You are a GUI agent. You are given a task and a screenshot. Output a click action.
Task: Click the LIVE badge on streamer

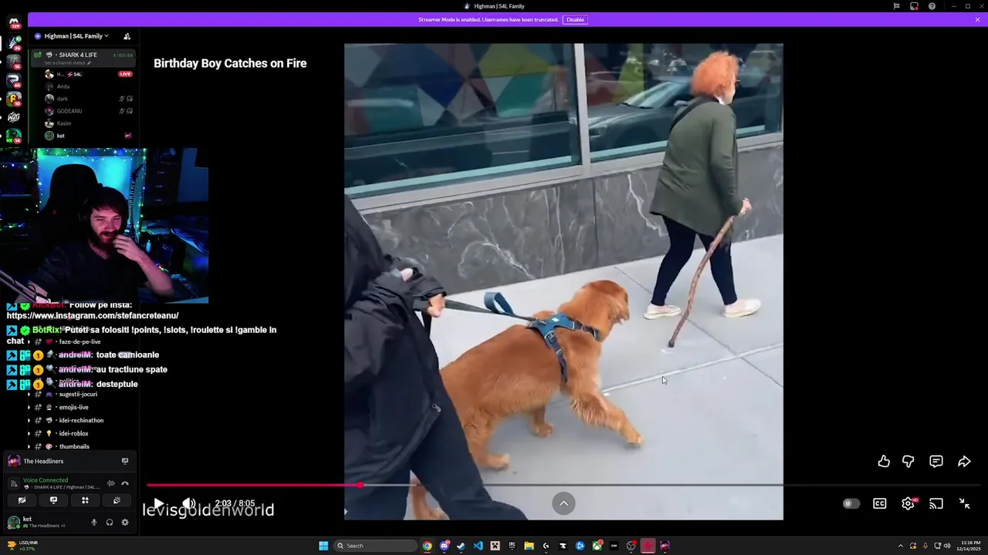coord(125,74)
